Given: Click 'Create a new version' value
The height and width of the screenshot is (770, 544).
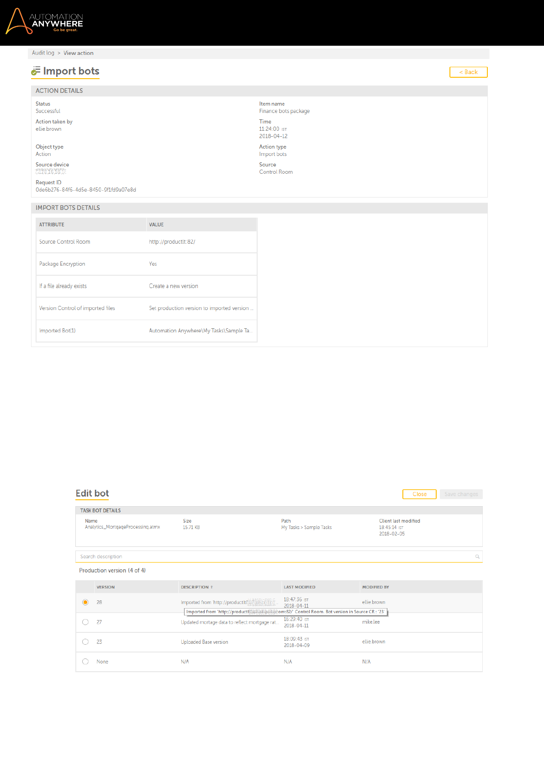Looking at the screenshot, I should tap(174, 286).
